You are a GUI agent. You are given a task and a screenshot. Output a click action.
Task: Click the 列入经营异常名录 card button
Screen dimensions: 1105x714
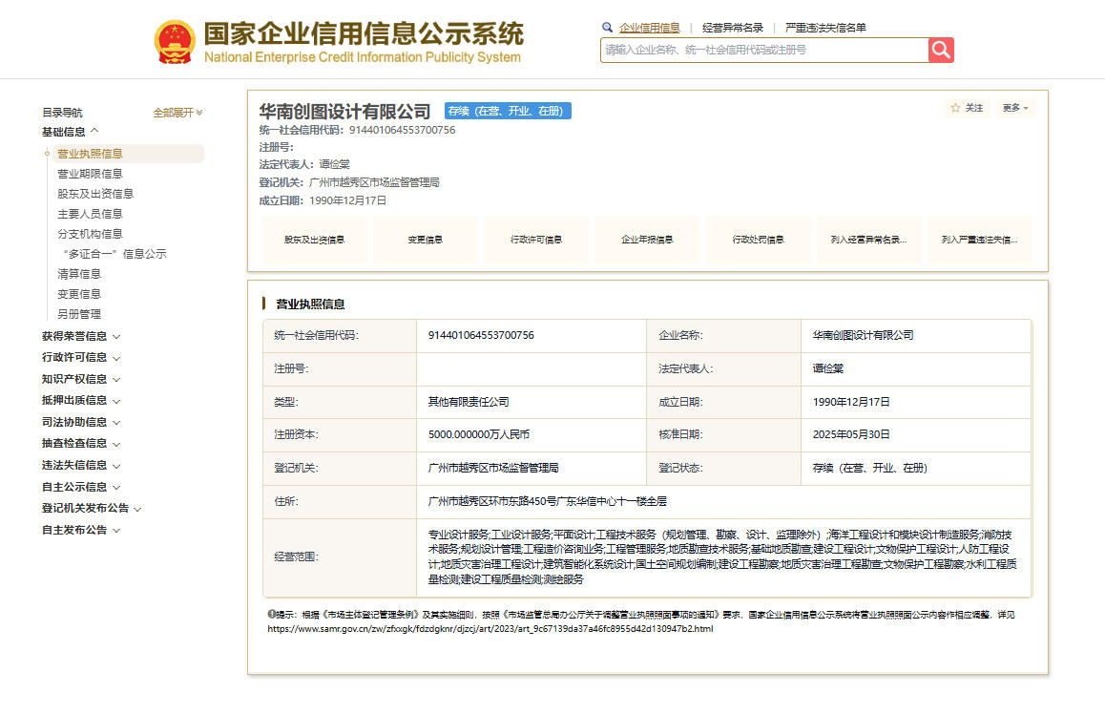869,241
